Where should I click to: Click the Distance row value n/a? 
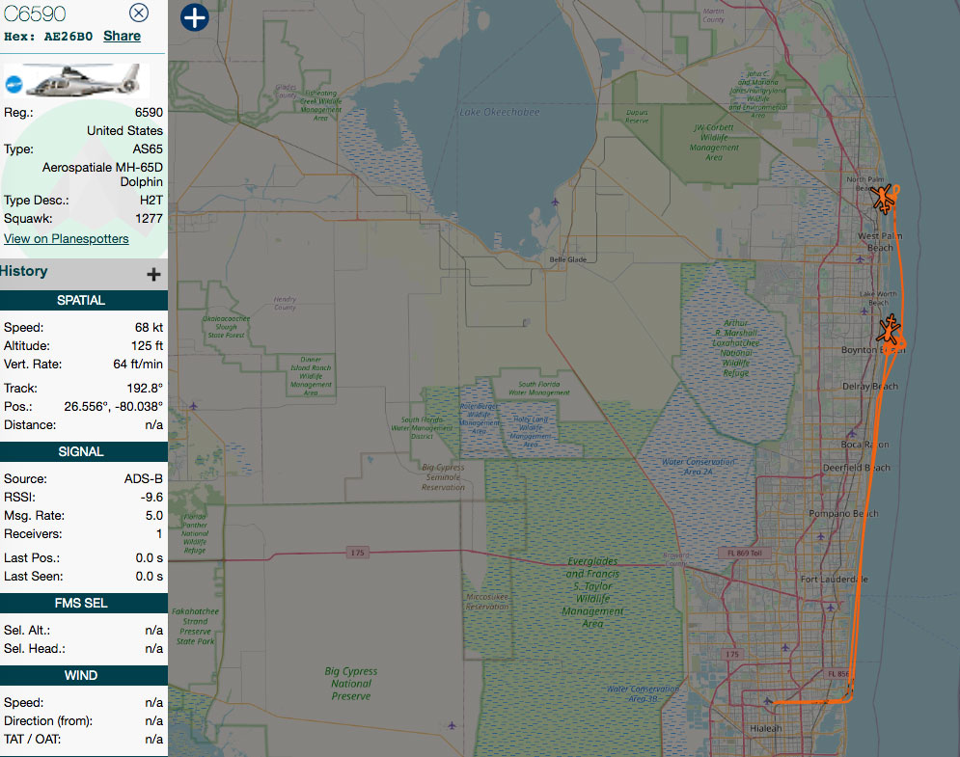(x=153, y=424)
